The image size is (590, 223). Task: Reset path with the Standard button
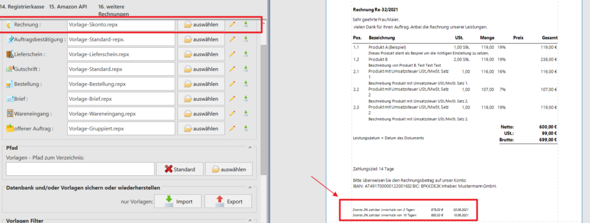[180, 169]
